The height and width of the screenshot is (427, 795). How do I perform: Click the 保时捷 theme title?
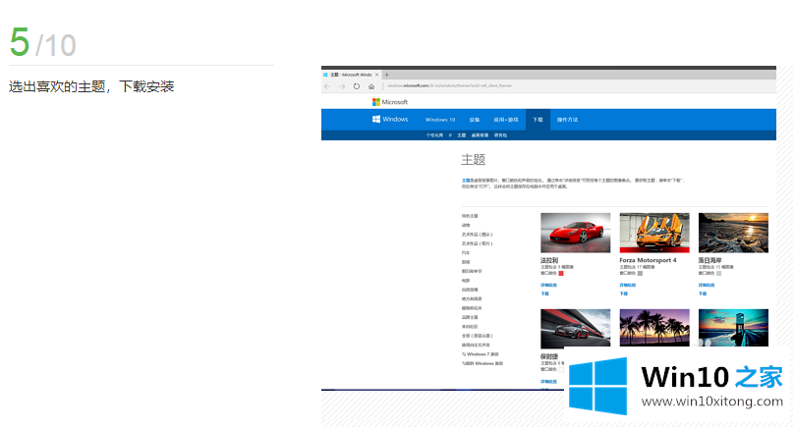coord(549,356)
